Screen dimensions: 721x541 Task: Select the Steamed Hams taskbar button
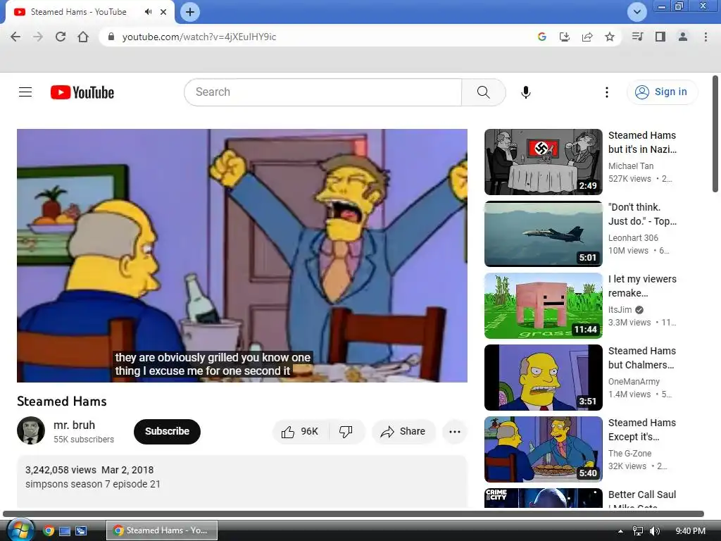pyautogui.click(x=162, y=530)
